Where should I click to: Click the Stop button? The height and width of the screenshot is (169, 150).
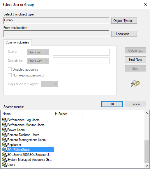[x=135, y=68]
